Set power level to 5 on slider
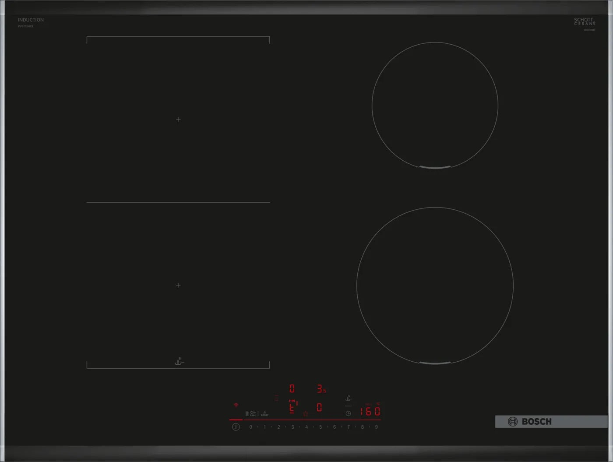The image size is (613, 462). 321,427
